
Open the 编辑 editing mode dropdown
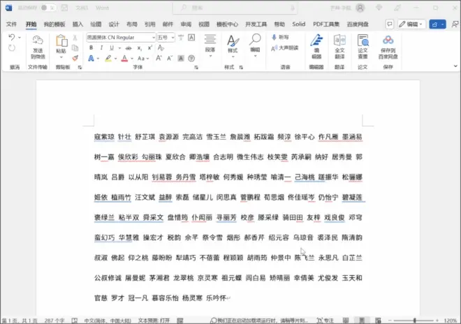coord(411,24)
